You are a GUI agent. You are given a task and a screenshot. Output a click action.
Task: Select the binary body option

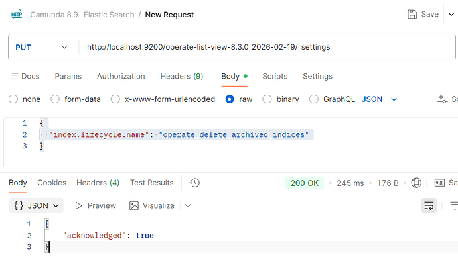coord(267,99)
